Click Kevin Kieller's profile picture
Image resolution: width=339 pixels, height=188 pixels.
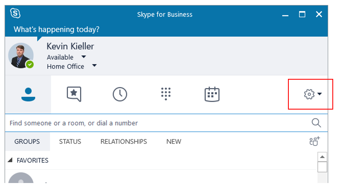click(21, 55)
